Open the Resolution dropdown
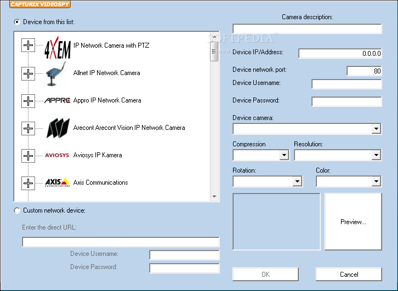Image resolution: width=398 pixels, height=291 pixels. tap(376, 155)
